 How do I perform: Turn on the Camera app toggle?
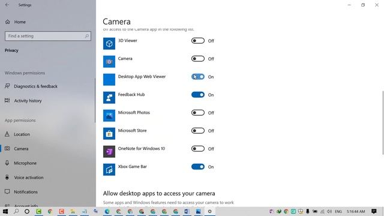pos(198,59)
